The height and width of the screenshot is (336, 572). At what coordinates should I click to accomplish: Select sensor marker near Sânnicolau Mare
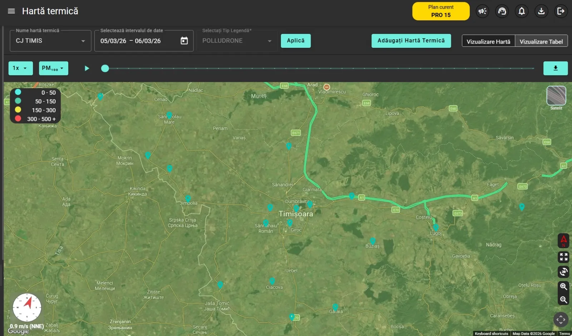pyautogui.click(x=169, y=115)
